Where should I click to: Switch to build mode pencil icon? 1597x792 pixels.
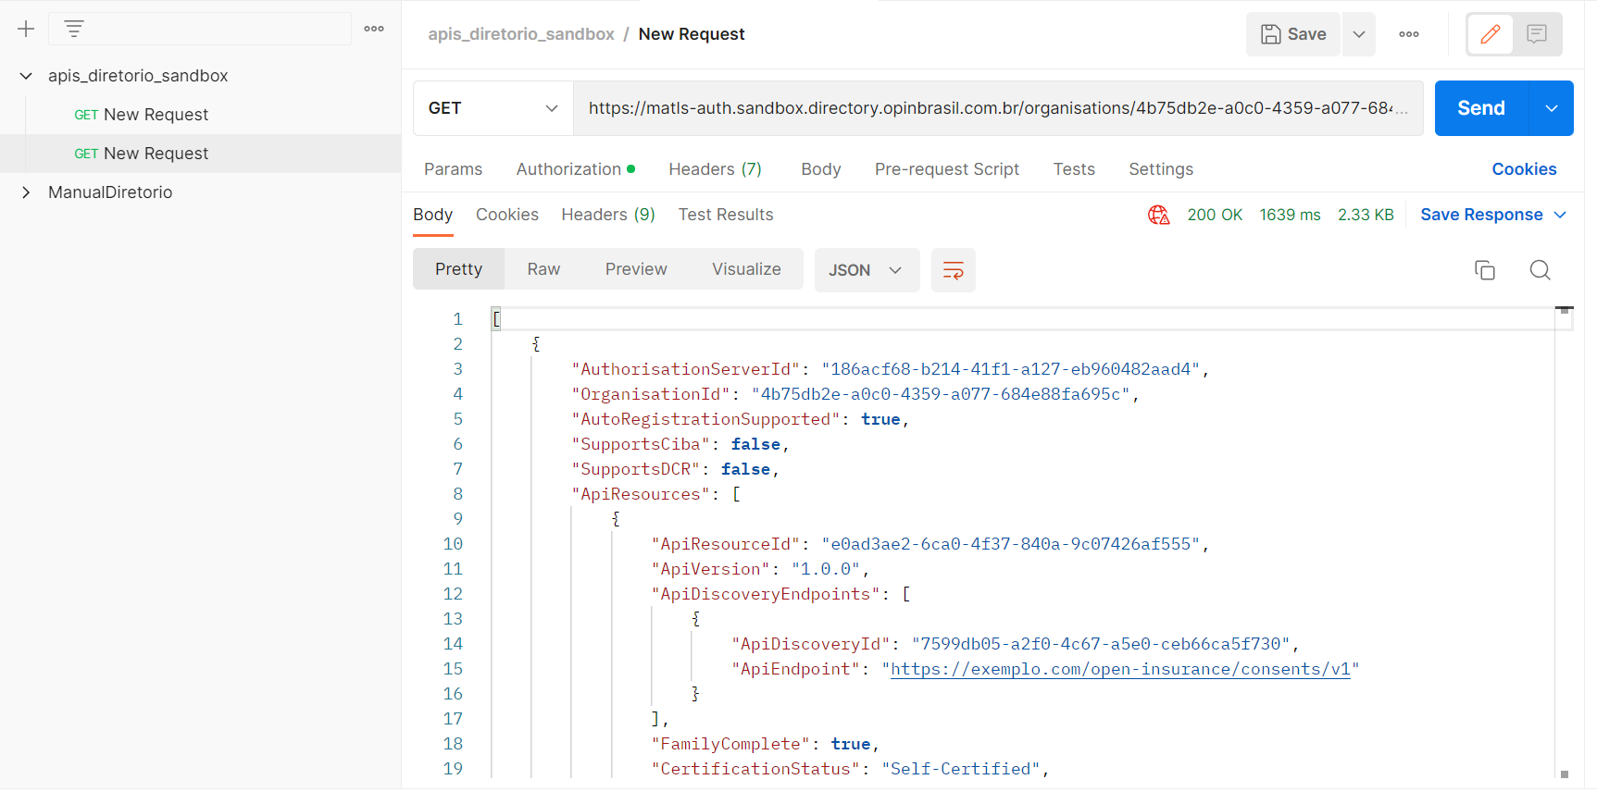pyautogui.click(x=1491, y=34)
